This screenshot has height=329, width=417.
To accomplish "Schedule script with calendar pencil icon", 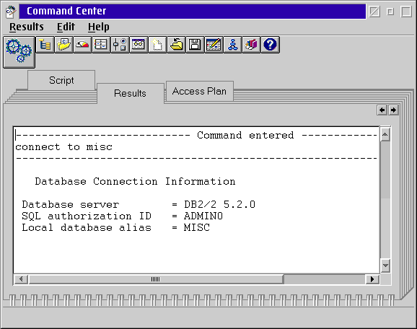I will (214, 45).
